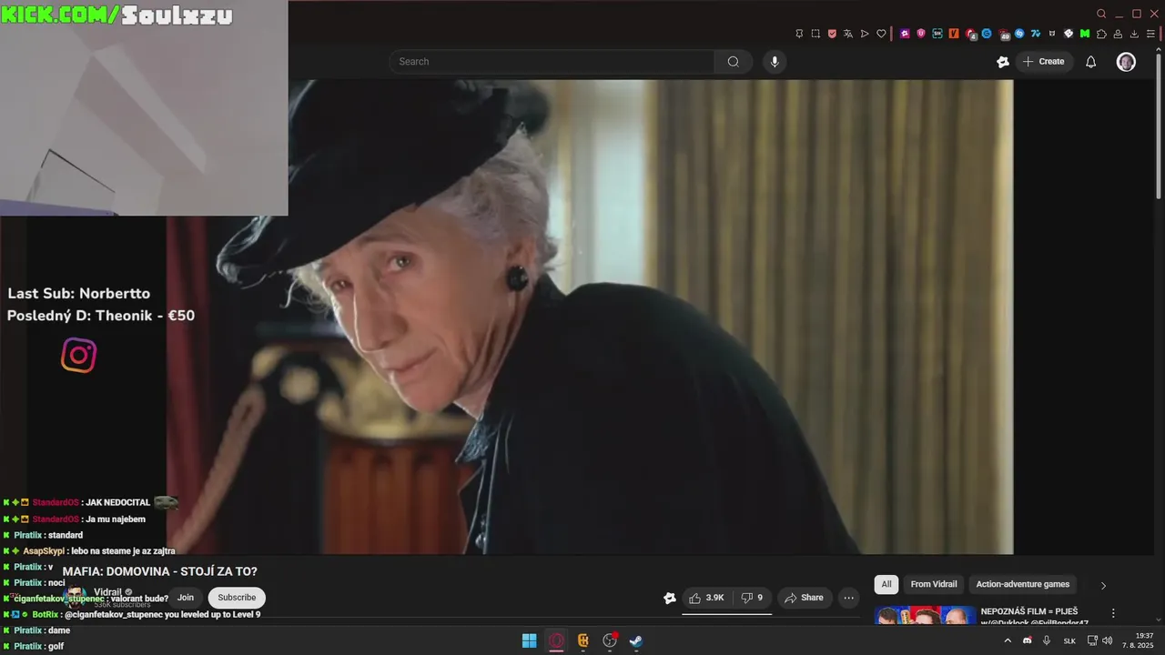1165x655 pixels.
Task: Open the pink shield U extension
Action: pos(921,34)
